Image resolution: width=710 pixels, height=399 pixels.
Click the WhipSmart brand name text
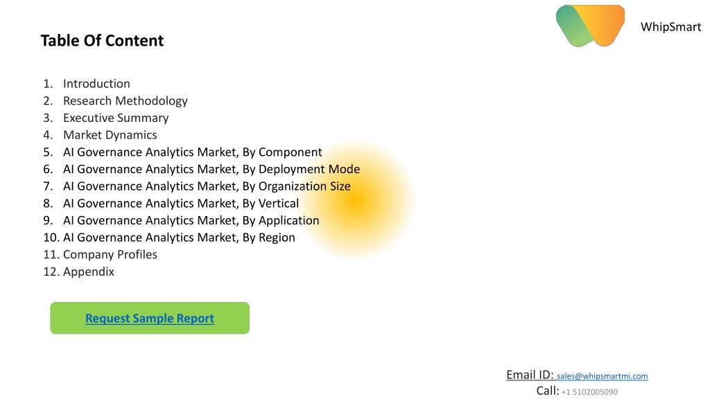click(670, 27)
